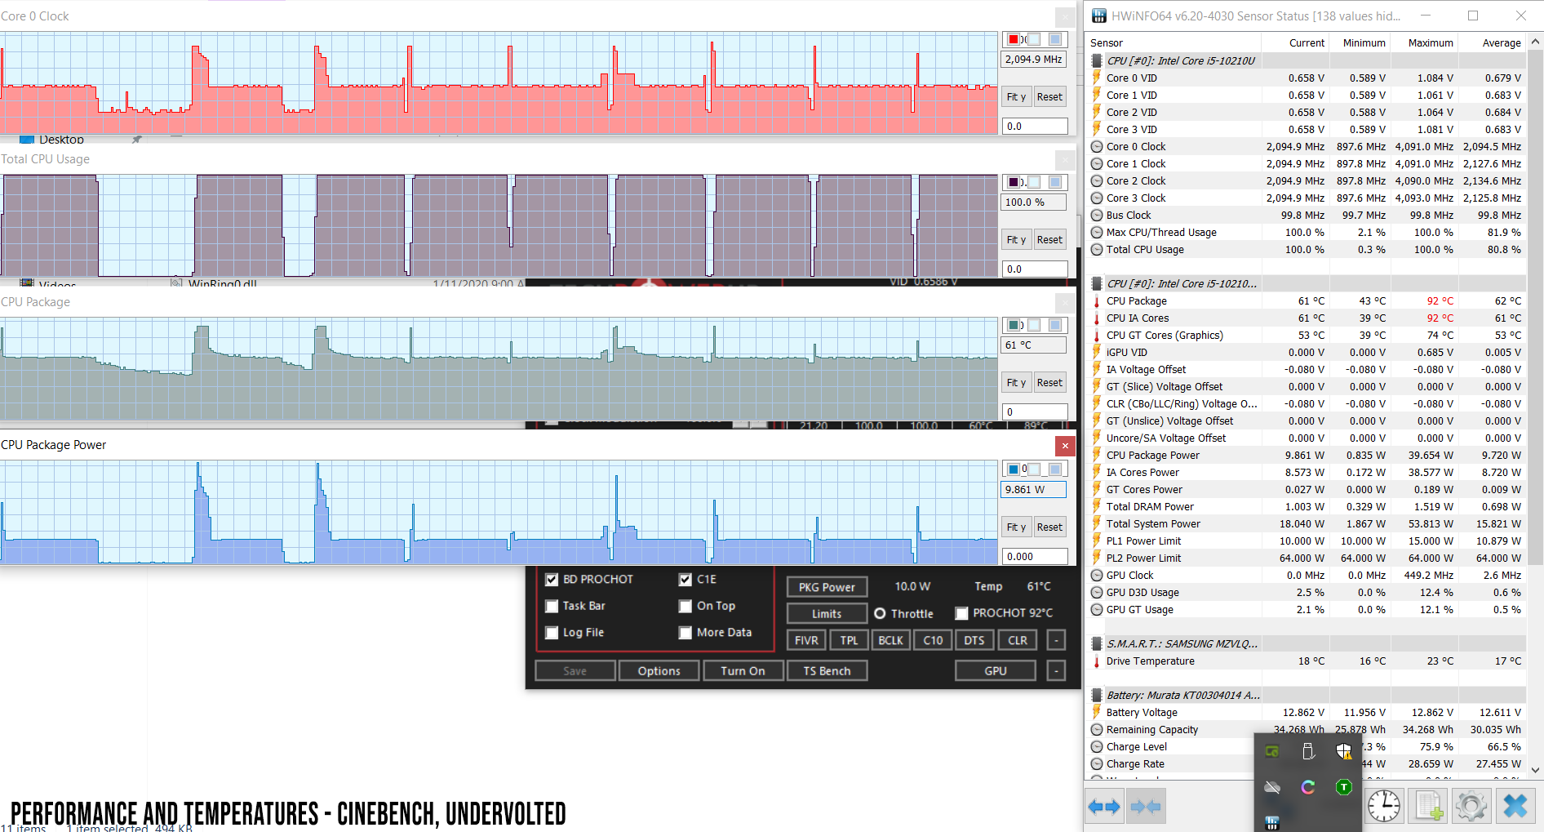
Task: Open the OneDrive cloud tray icon
Action: [x=1272, y=787]
